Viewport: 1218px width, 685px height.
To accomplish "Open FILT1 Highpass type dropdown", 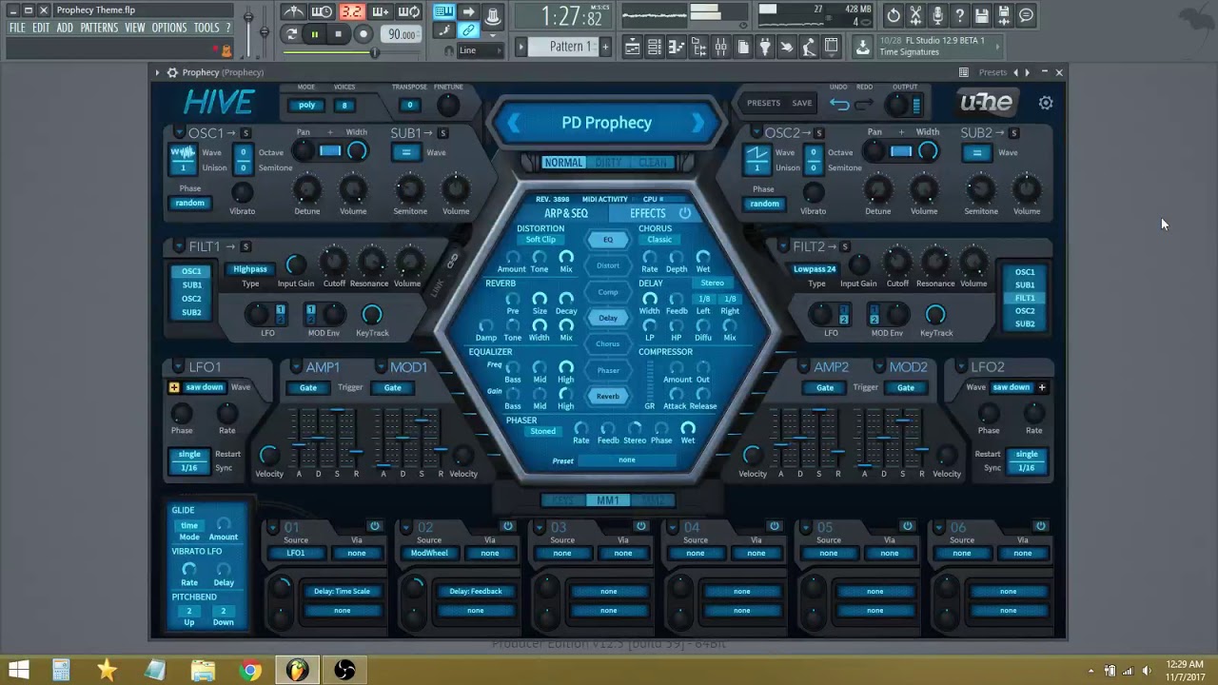I will [x=250, y=269].
